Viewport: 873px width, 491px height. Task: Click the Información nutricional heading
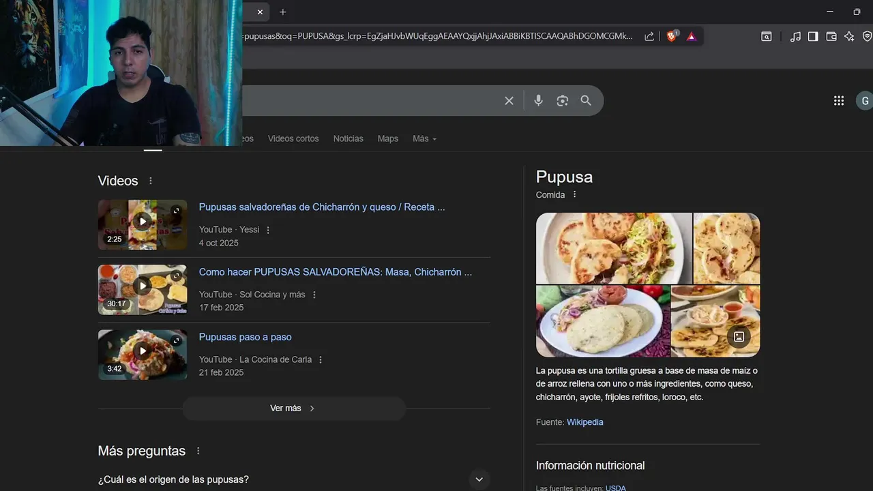tap(590, 465)
